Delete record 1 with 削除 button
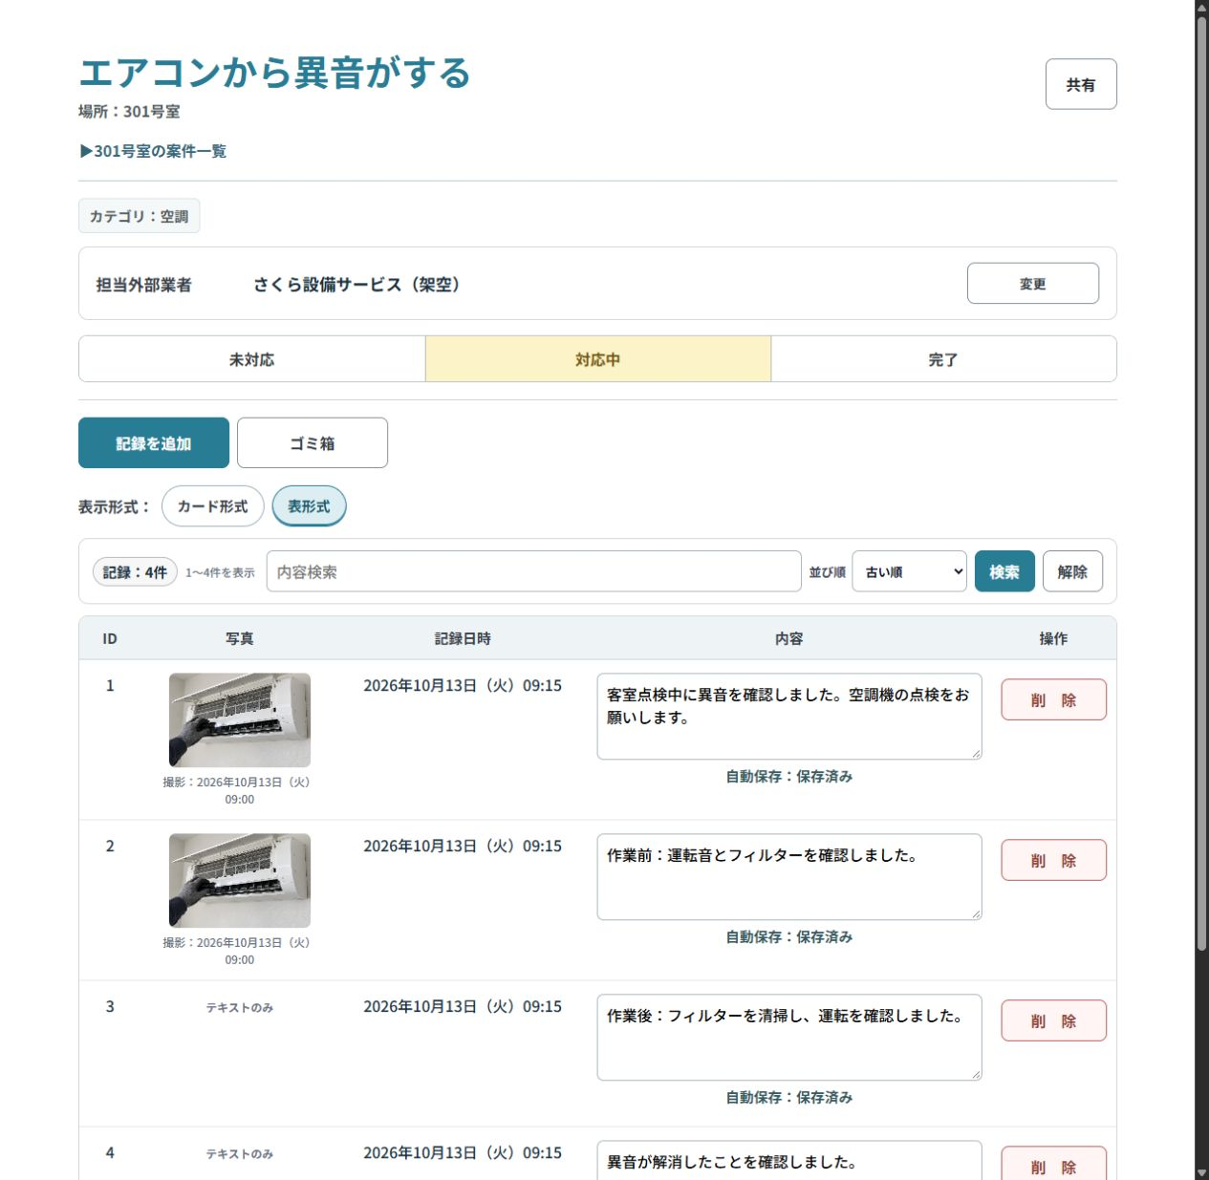 pyautogui.click(x=1053, y=699)
